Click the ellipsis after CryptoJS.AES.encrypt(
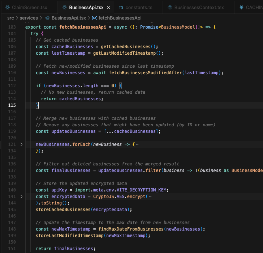This screenshot has height=253, width=263. pyautogui.click(x=150, y=197)
